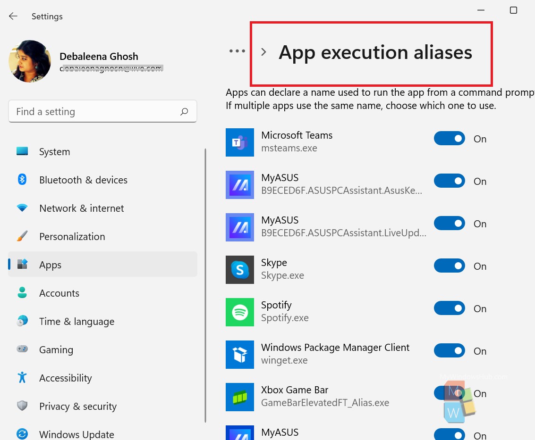Toggle MyASUS ASUSPCAssistant.LiveUpd... alias
The height and width of the screenshot is (440, 535).
coord(450,223)
